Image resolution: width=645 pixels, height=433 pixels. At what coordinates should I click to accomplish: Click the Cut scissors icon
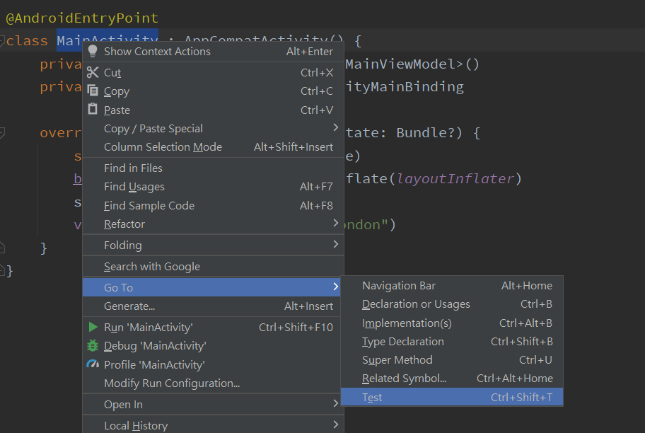tap(93, 72)
